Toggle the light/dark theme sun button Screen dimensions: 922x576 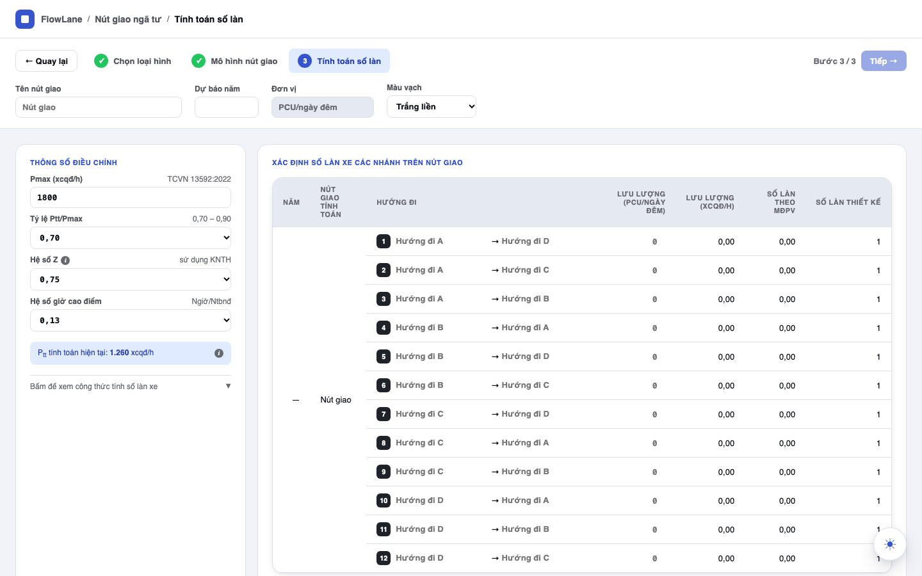[x=890, y=544]
